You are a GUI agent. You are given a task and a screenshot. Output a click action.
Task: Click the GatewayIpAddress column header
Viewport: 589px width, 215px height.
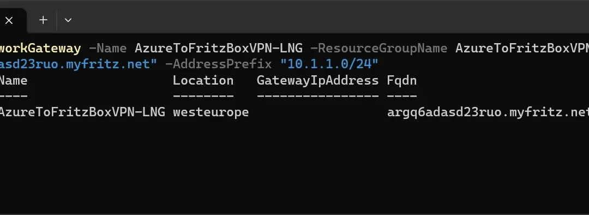[x=317, y=80]
